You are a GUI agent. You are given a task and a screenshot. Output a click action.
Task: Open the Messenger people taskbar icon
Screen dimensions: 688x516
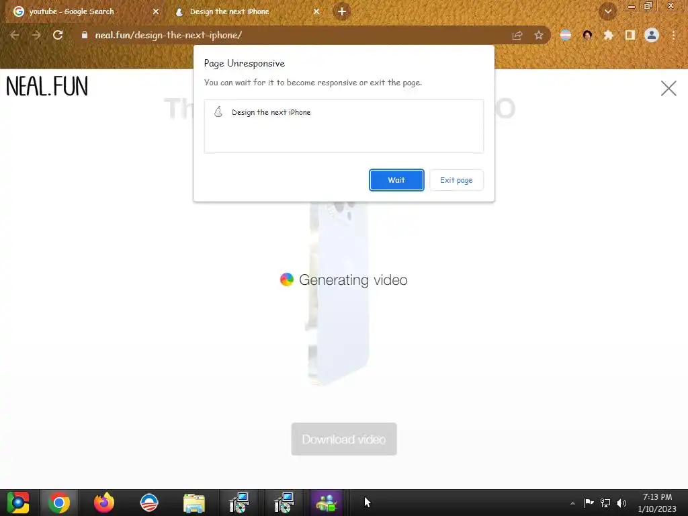[x=327, y=503]
